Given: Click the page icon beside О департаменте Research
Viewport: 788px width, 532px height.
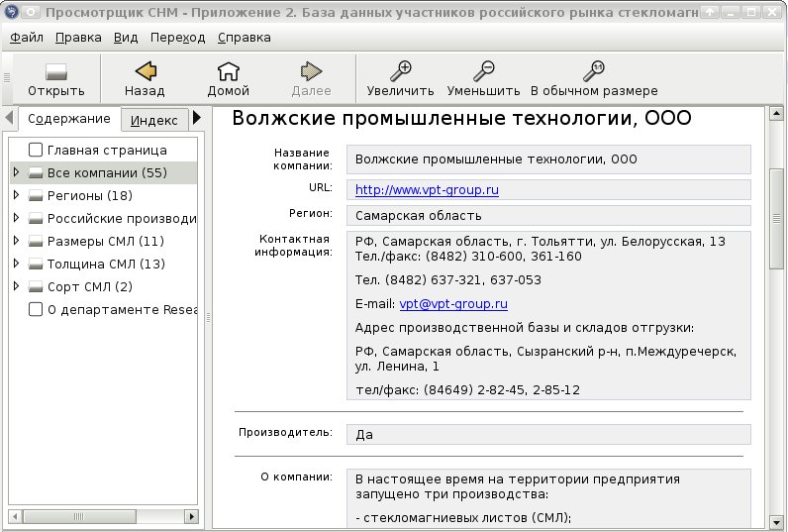Looking at the screenshot, I should [x=36, y=309].
